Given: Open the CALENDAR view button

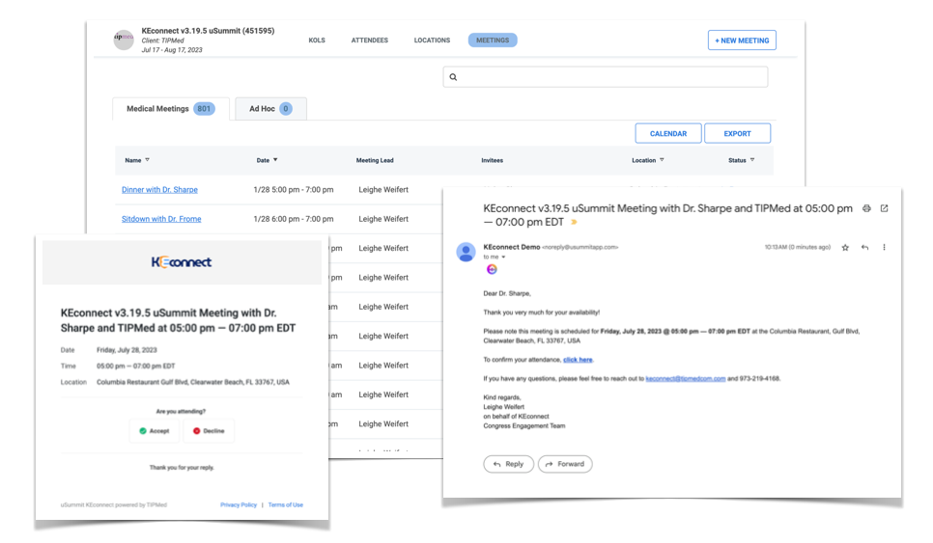Looking at the screenshot, I should click(668, 134).
